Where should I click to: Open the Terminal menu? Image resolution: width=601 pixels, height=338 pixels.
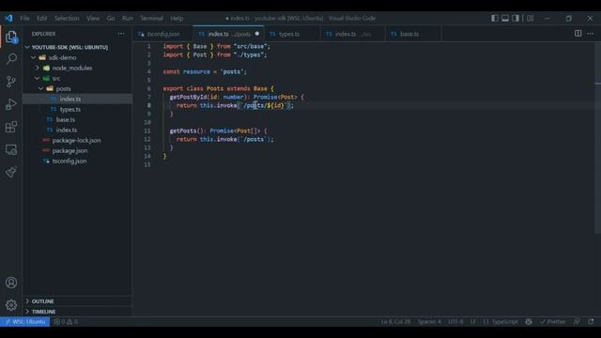tap(151, 18)
